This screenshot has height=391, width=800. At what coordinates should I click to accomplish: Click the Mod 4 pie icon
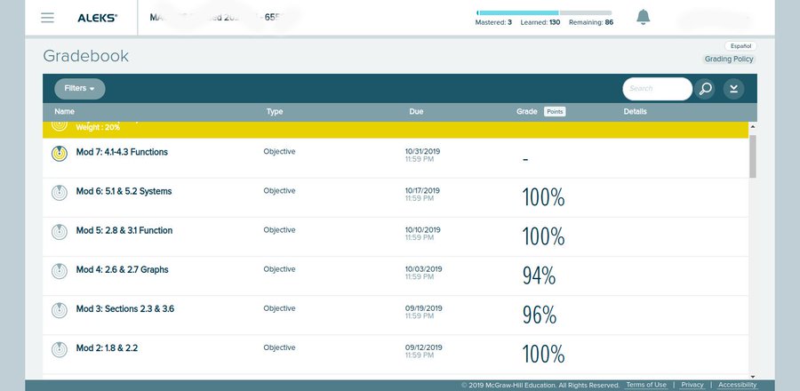tap(60, 271)
